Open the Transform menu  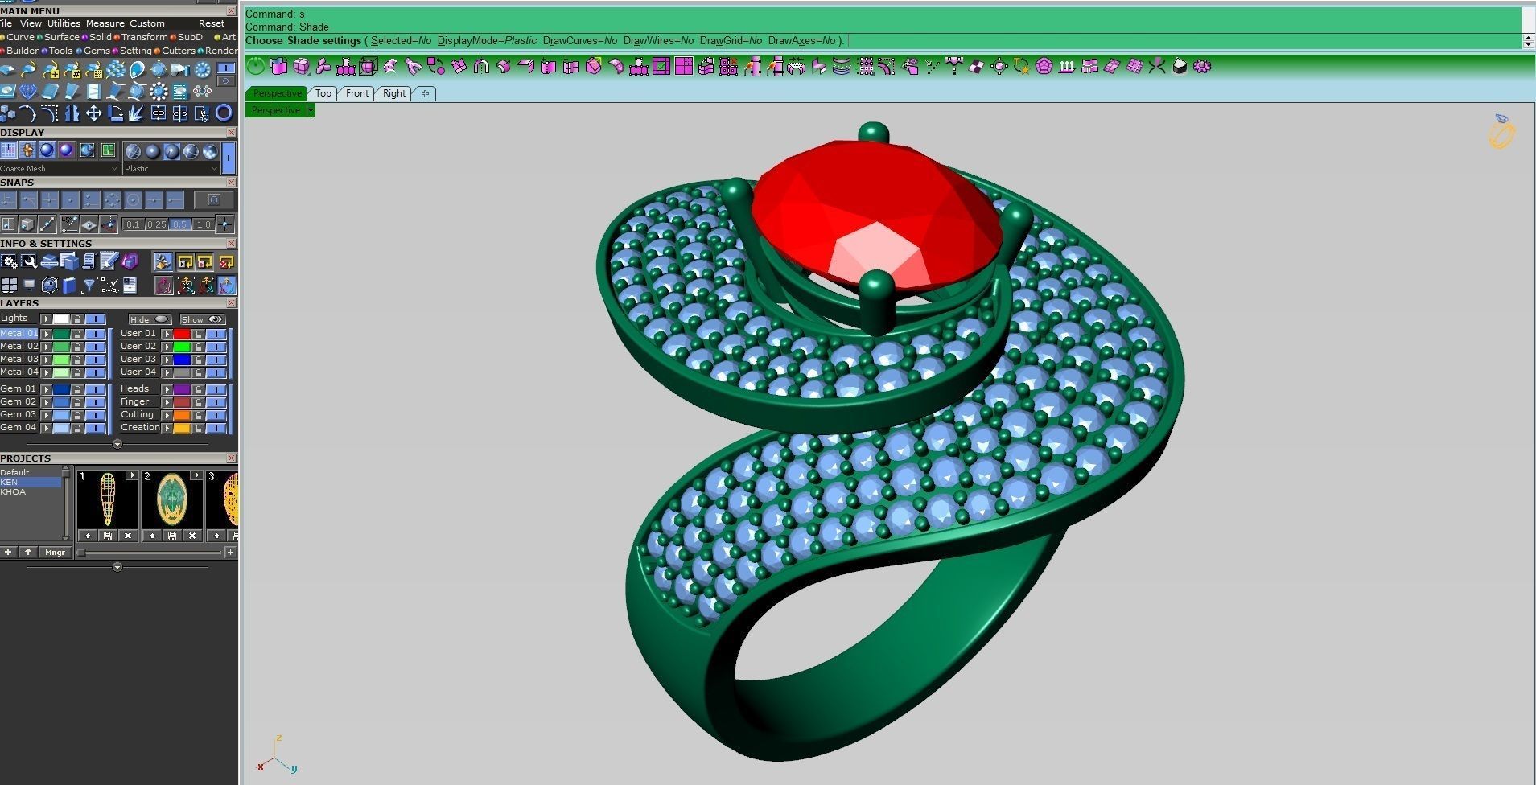coord(144,37)
